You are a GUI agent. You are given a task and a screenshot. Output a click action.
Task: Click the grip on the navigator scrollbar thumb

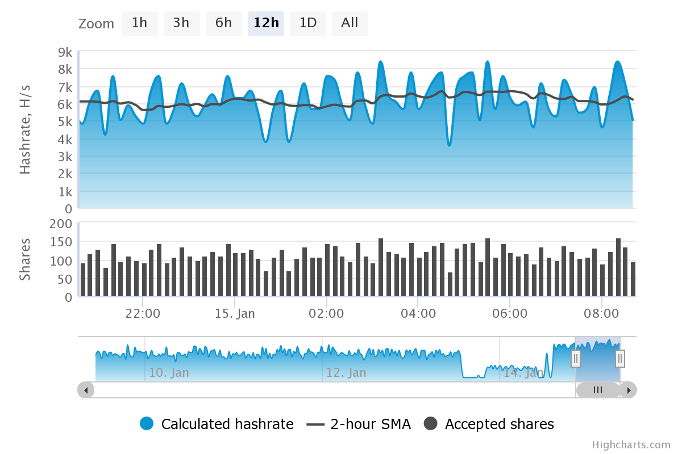coord(597,390)
